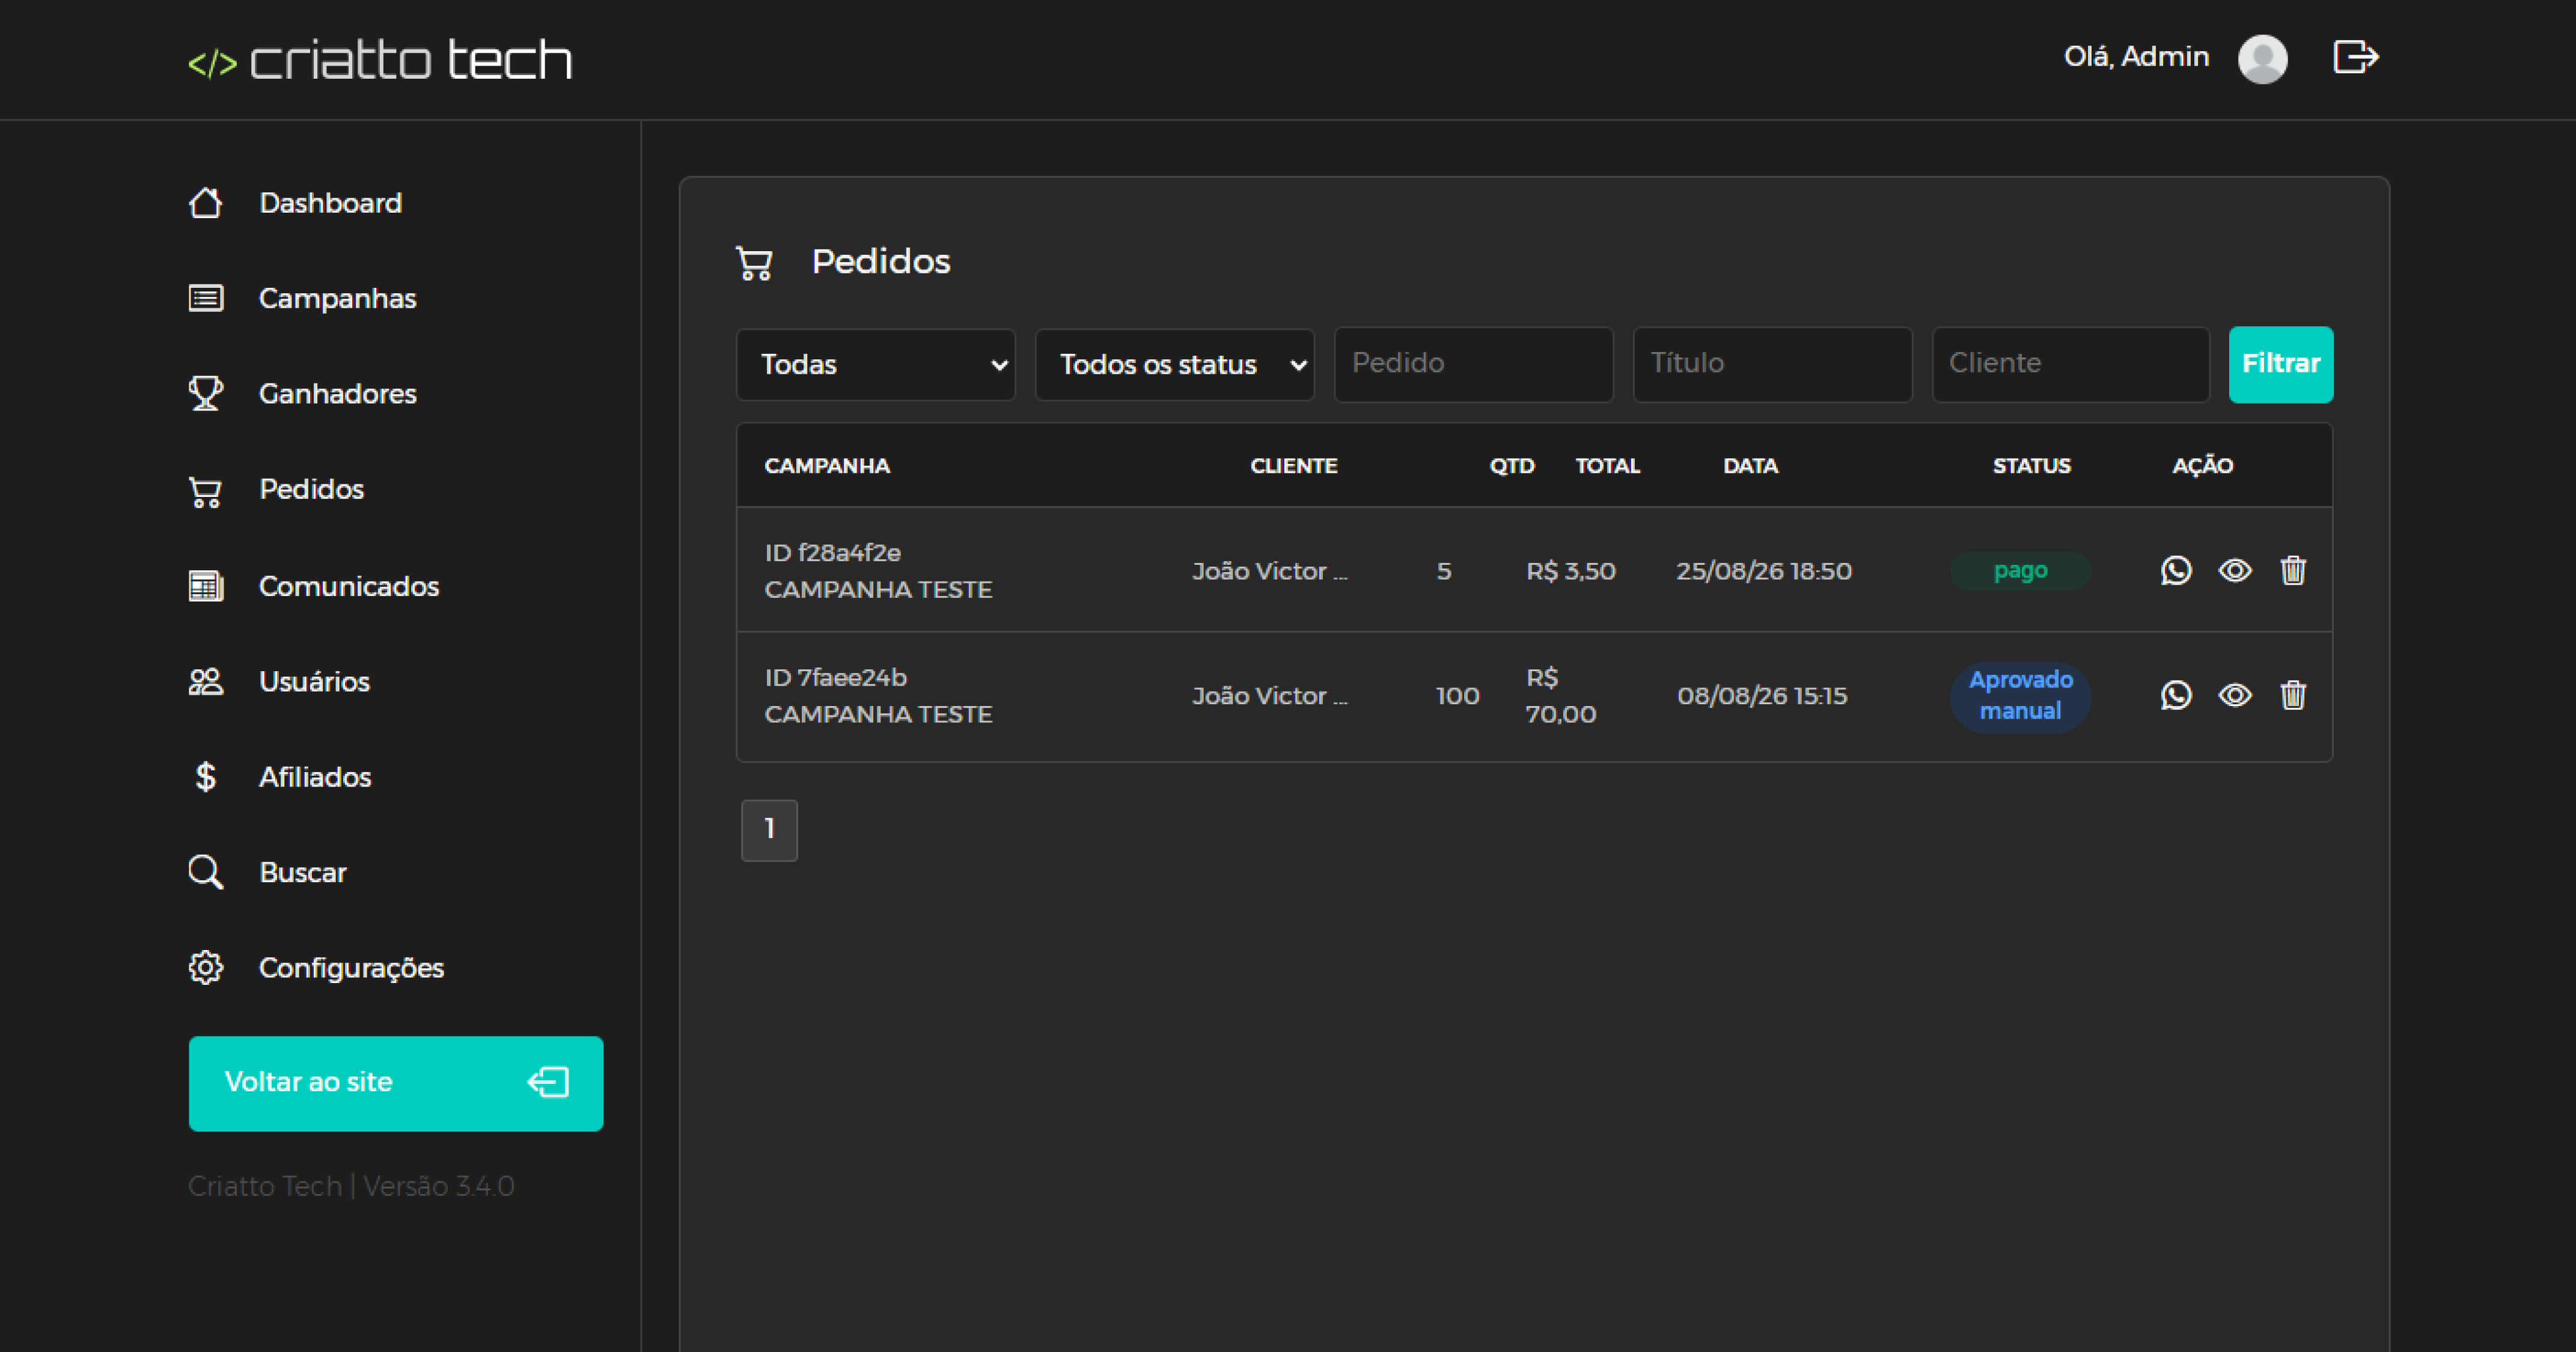The width and height of the screenshot is (2576, 1352).
Task: Click the pago status badge
Action: pyautogui.click(x=2020, y=571)
